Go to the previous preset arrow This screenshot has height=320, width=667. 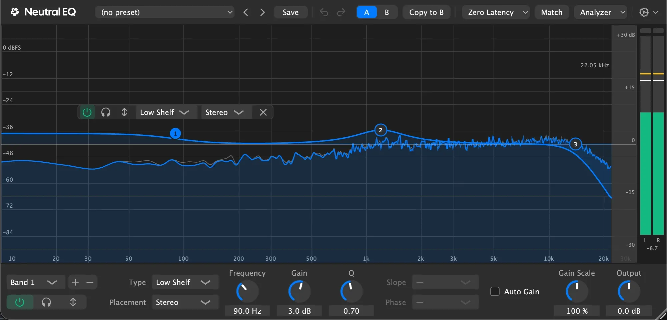(x=246, y=12)
